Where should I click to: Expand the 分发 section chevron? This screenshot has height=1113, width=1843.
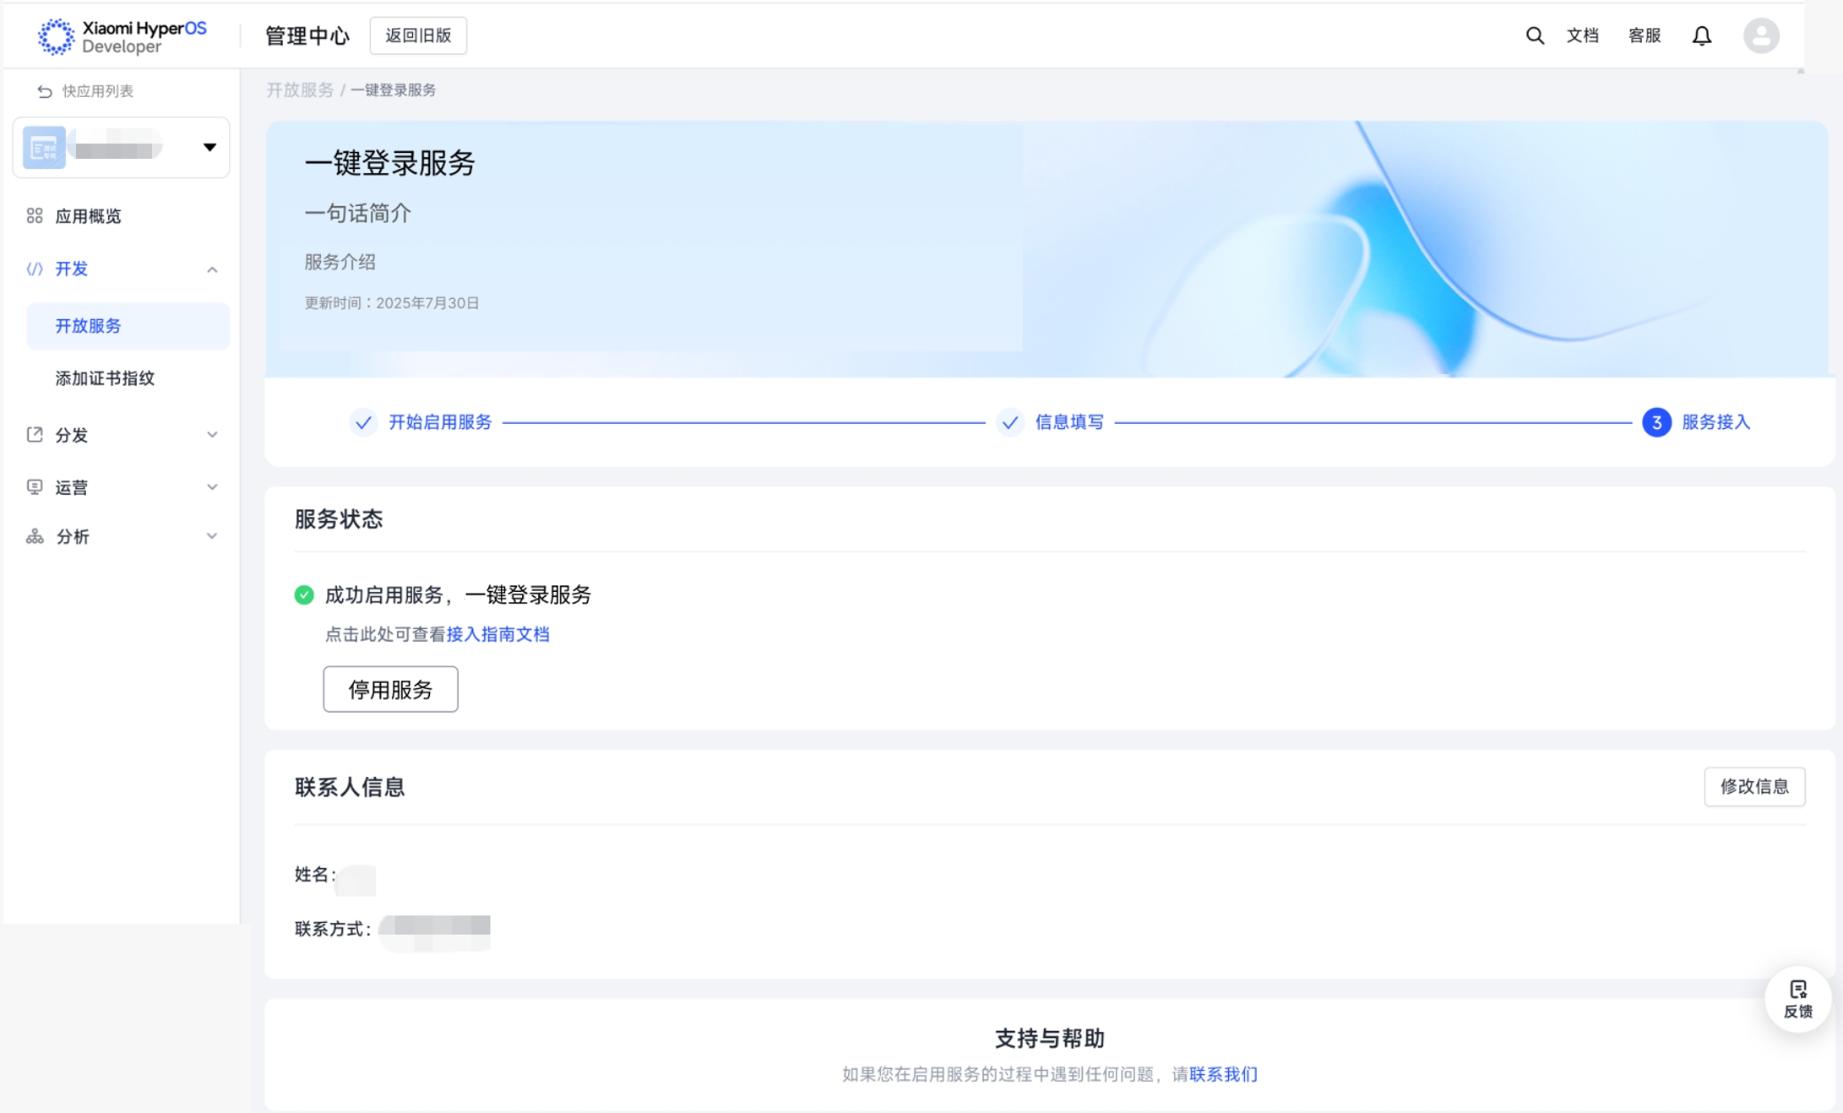coord(212,435)
